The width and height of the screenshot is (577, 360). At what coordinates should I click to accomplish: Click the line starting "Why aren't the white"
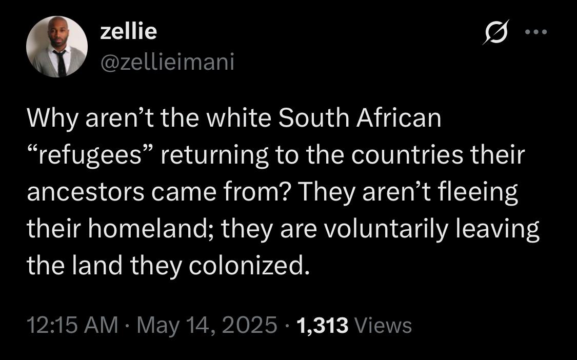point(234,119)
